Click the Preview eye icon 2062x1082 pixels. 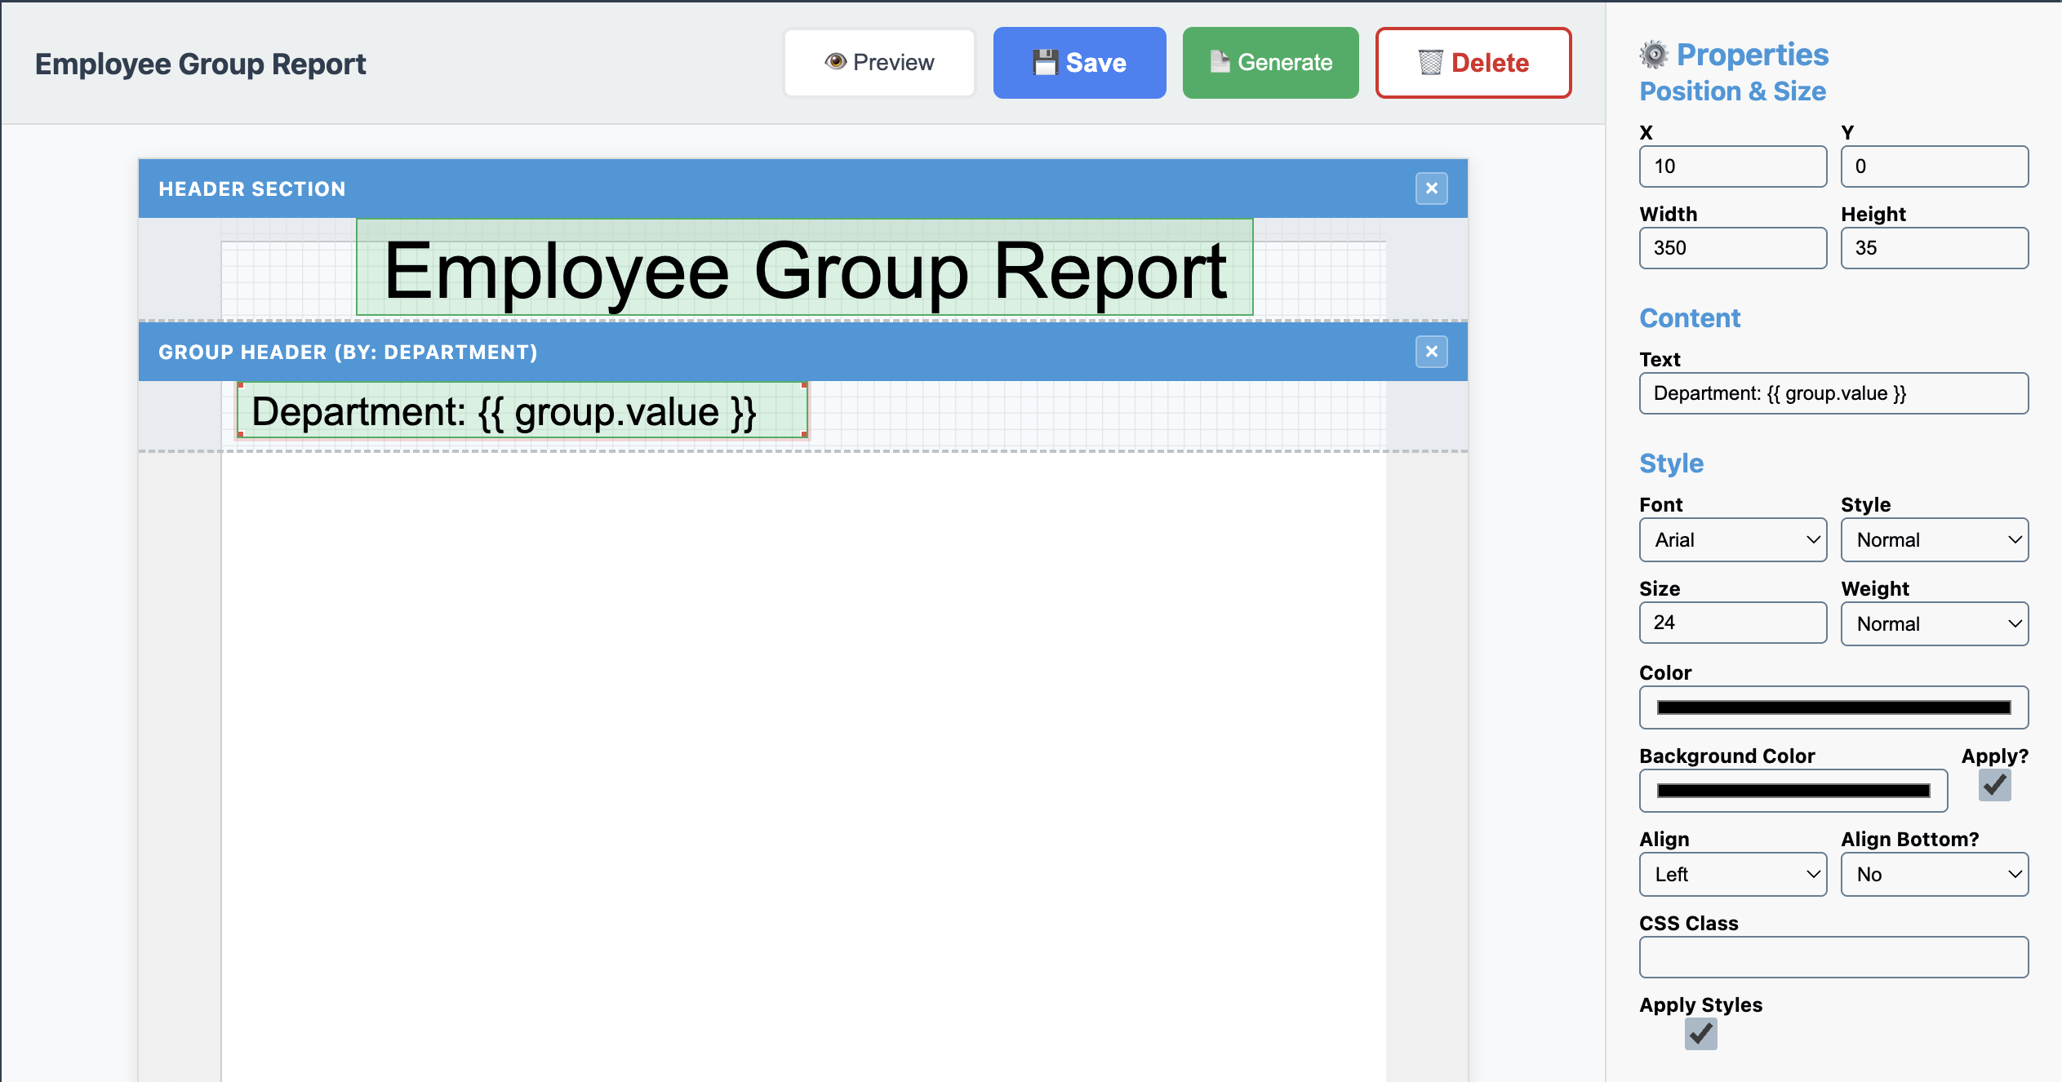click(837, 61)
